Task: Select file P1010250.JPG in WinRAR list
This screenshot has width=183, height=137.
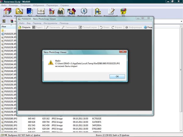Action: (x=9, y=85)
